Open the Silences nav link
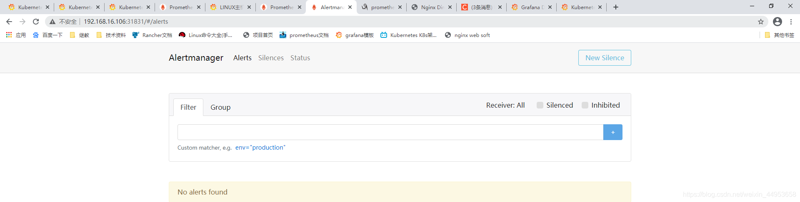This screenshot has width=800, height=202. coord(271,58)
